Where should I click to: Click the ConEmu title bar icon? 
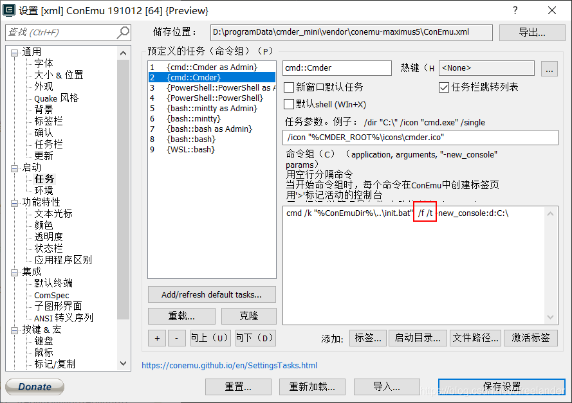click(x=9, y=10)
